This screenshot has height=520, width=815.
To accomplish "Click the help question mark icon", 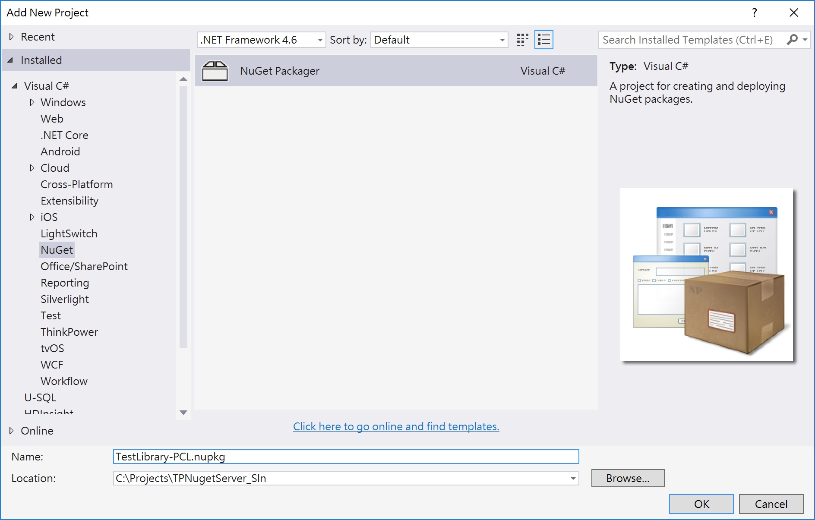I will point(754,13).
